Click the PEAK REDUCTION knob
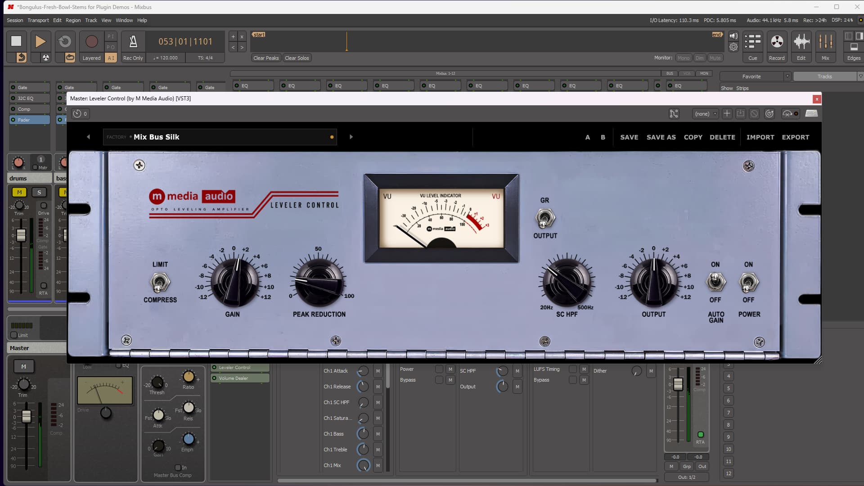The width and height of the screenshot is (864, 486). [x=319, y=283]
